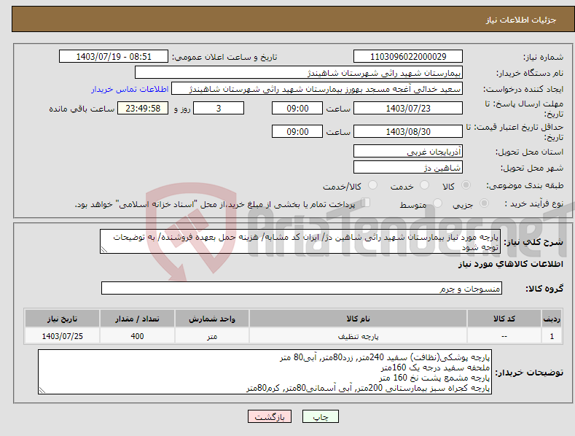Click the شماره نیاز field 1103096022000029

tap(408, 57)
